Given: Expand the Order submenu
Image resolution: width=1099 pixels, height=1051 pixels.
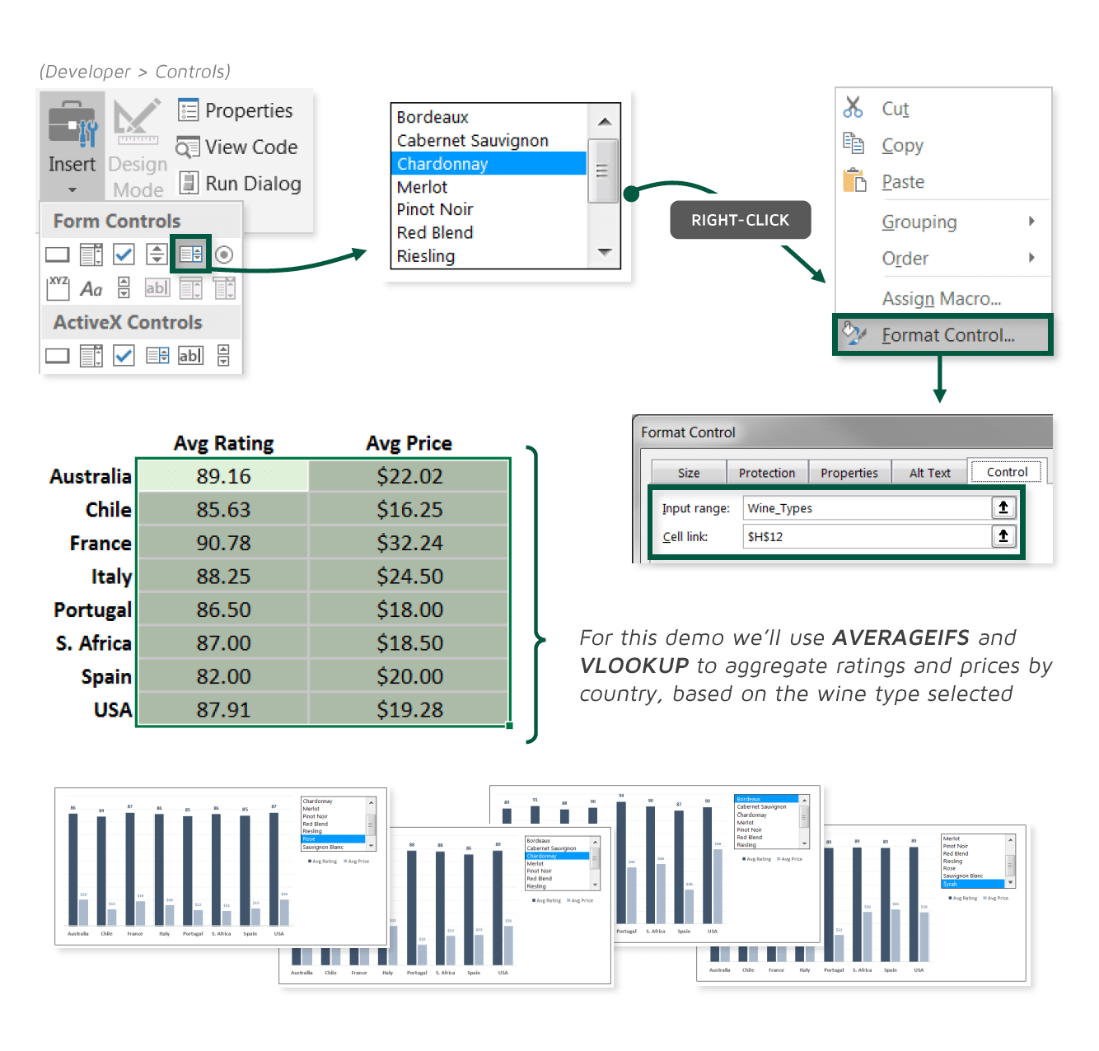Looking at the screenshot, I should coord(905,258).
